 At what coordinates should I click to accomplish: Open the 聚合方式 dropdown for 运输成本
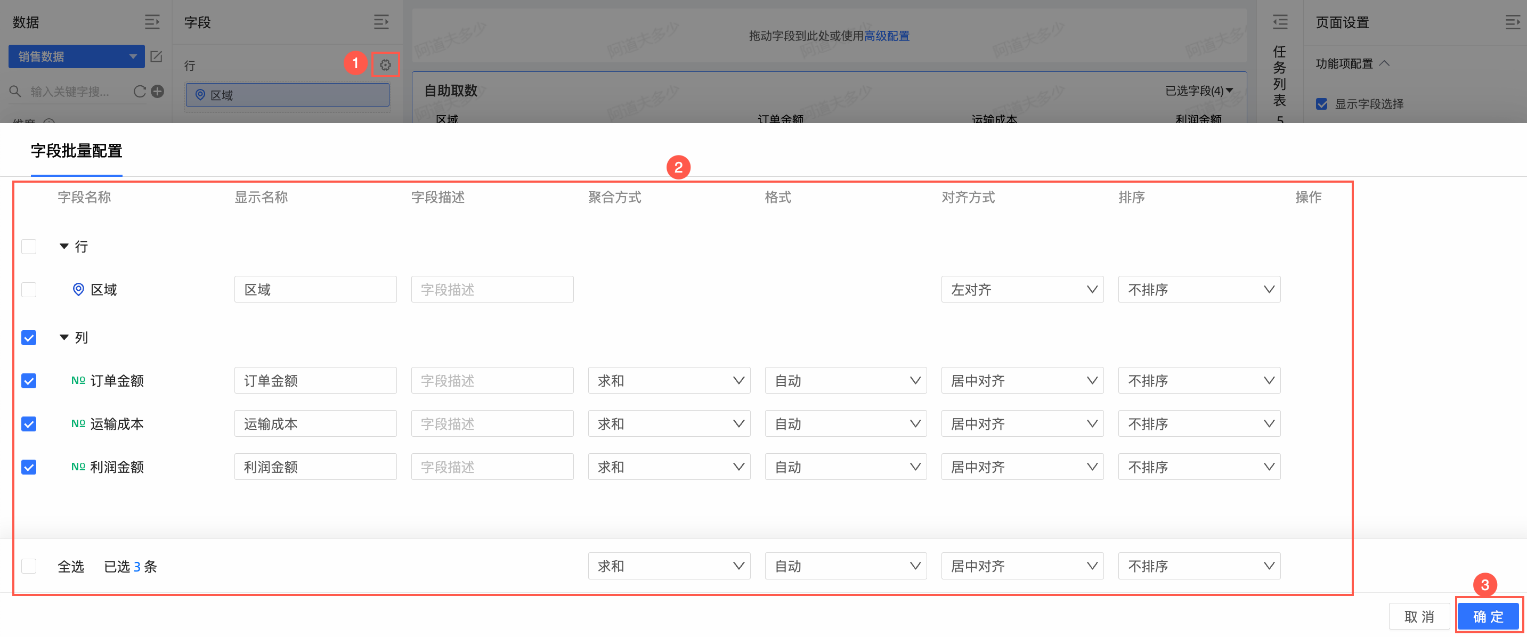669,423
